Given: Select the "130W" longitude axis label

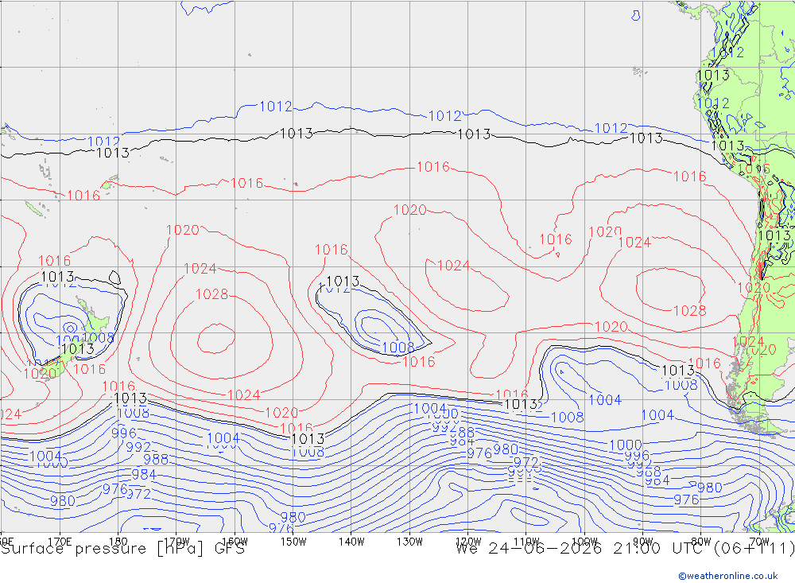Looking at the screenshot, I should point(409,542).
